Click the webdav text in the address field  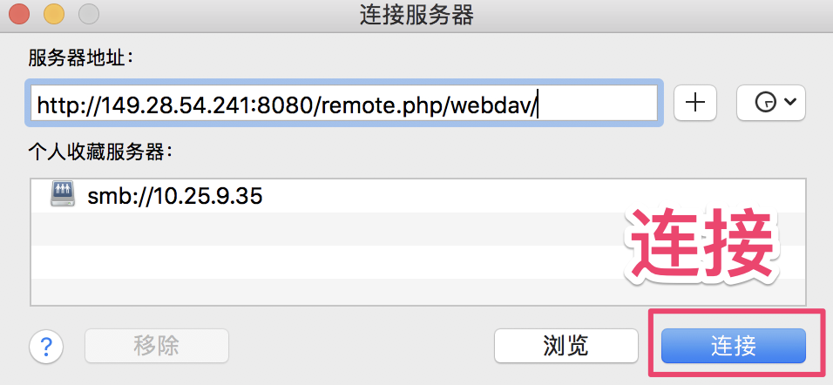click(493, 105)
